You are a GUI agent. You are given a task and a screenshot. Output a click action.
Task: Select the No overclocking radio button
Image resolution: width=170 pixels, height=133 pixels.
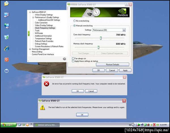coord(75,21)
